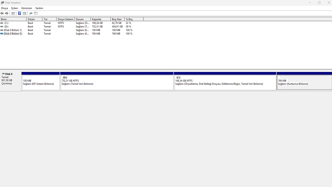This screenshot has height=187, width=332.
Task: Click the Forward arrow toolbar icon
Action: click(x=7, y=13)
